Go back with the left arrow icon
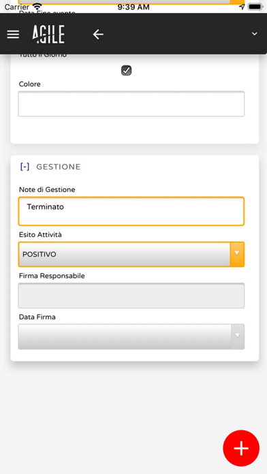 pos(98,35)
